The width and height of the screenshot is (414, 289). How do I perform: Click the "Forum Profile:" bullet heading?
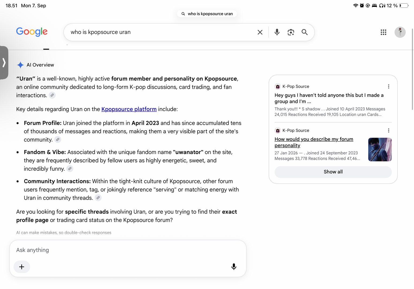(43, 123)
